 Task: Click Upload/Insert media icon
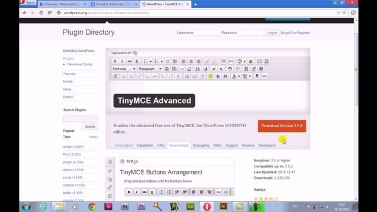[135, 53]
